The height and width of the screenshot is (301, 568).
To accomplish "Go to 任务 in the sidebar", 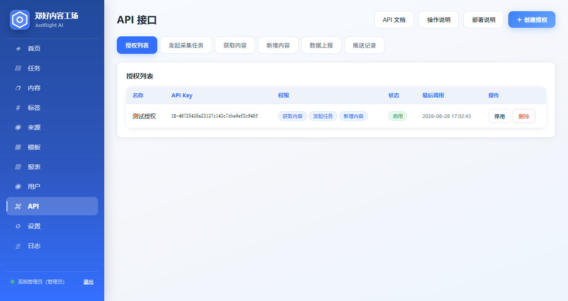I will [x=52, y=68].
